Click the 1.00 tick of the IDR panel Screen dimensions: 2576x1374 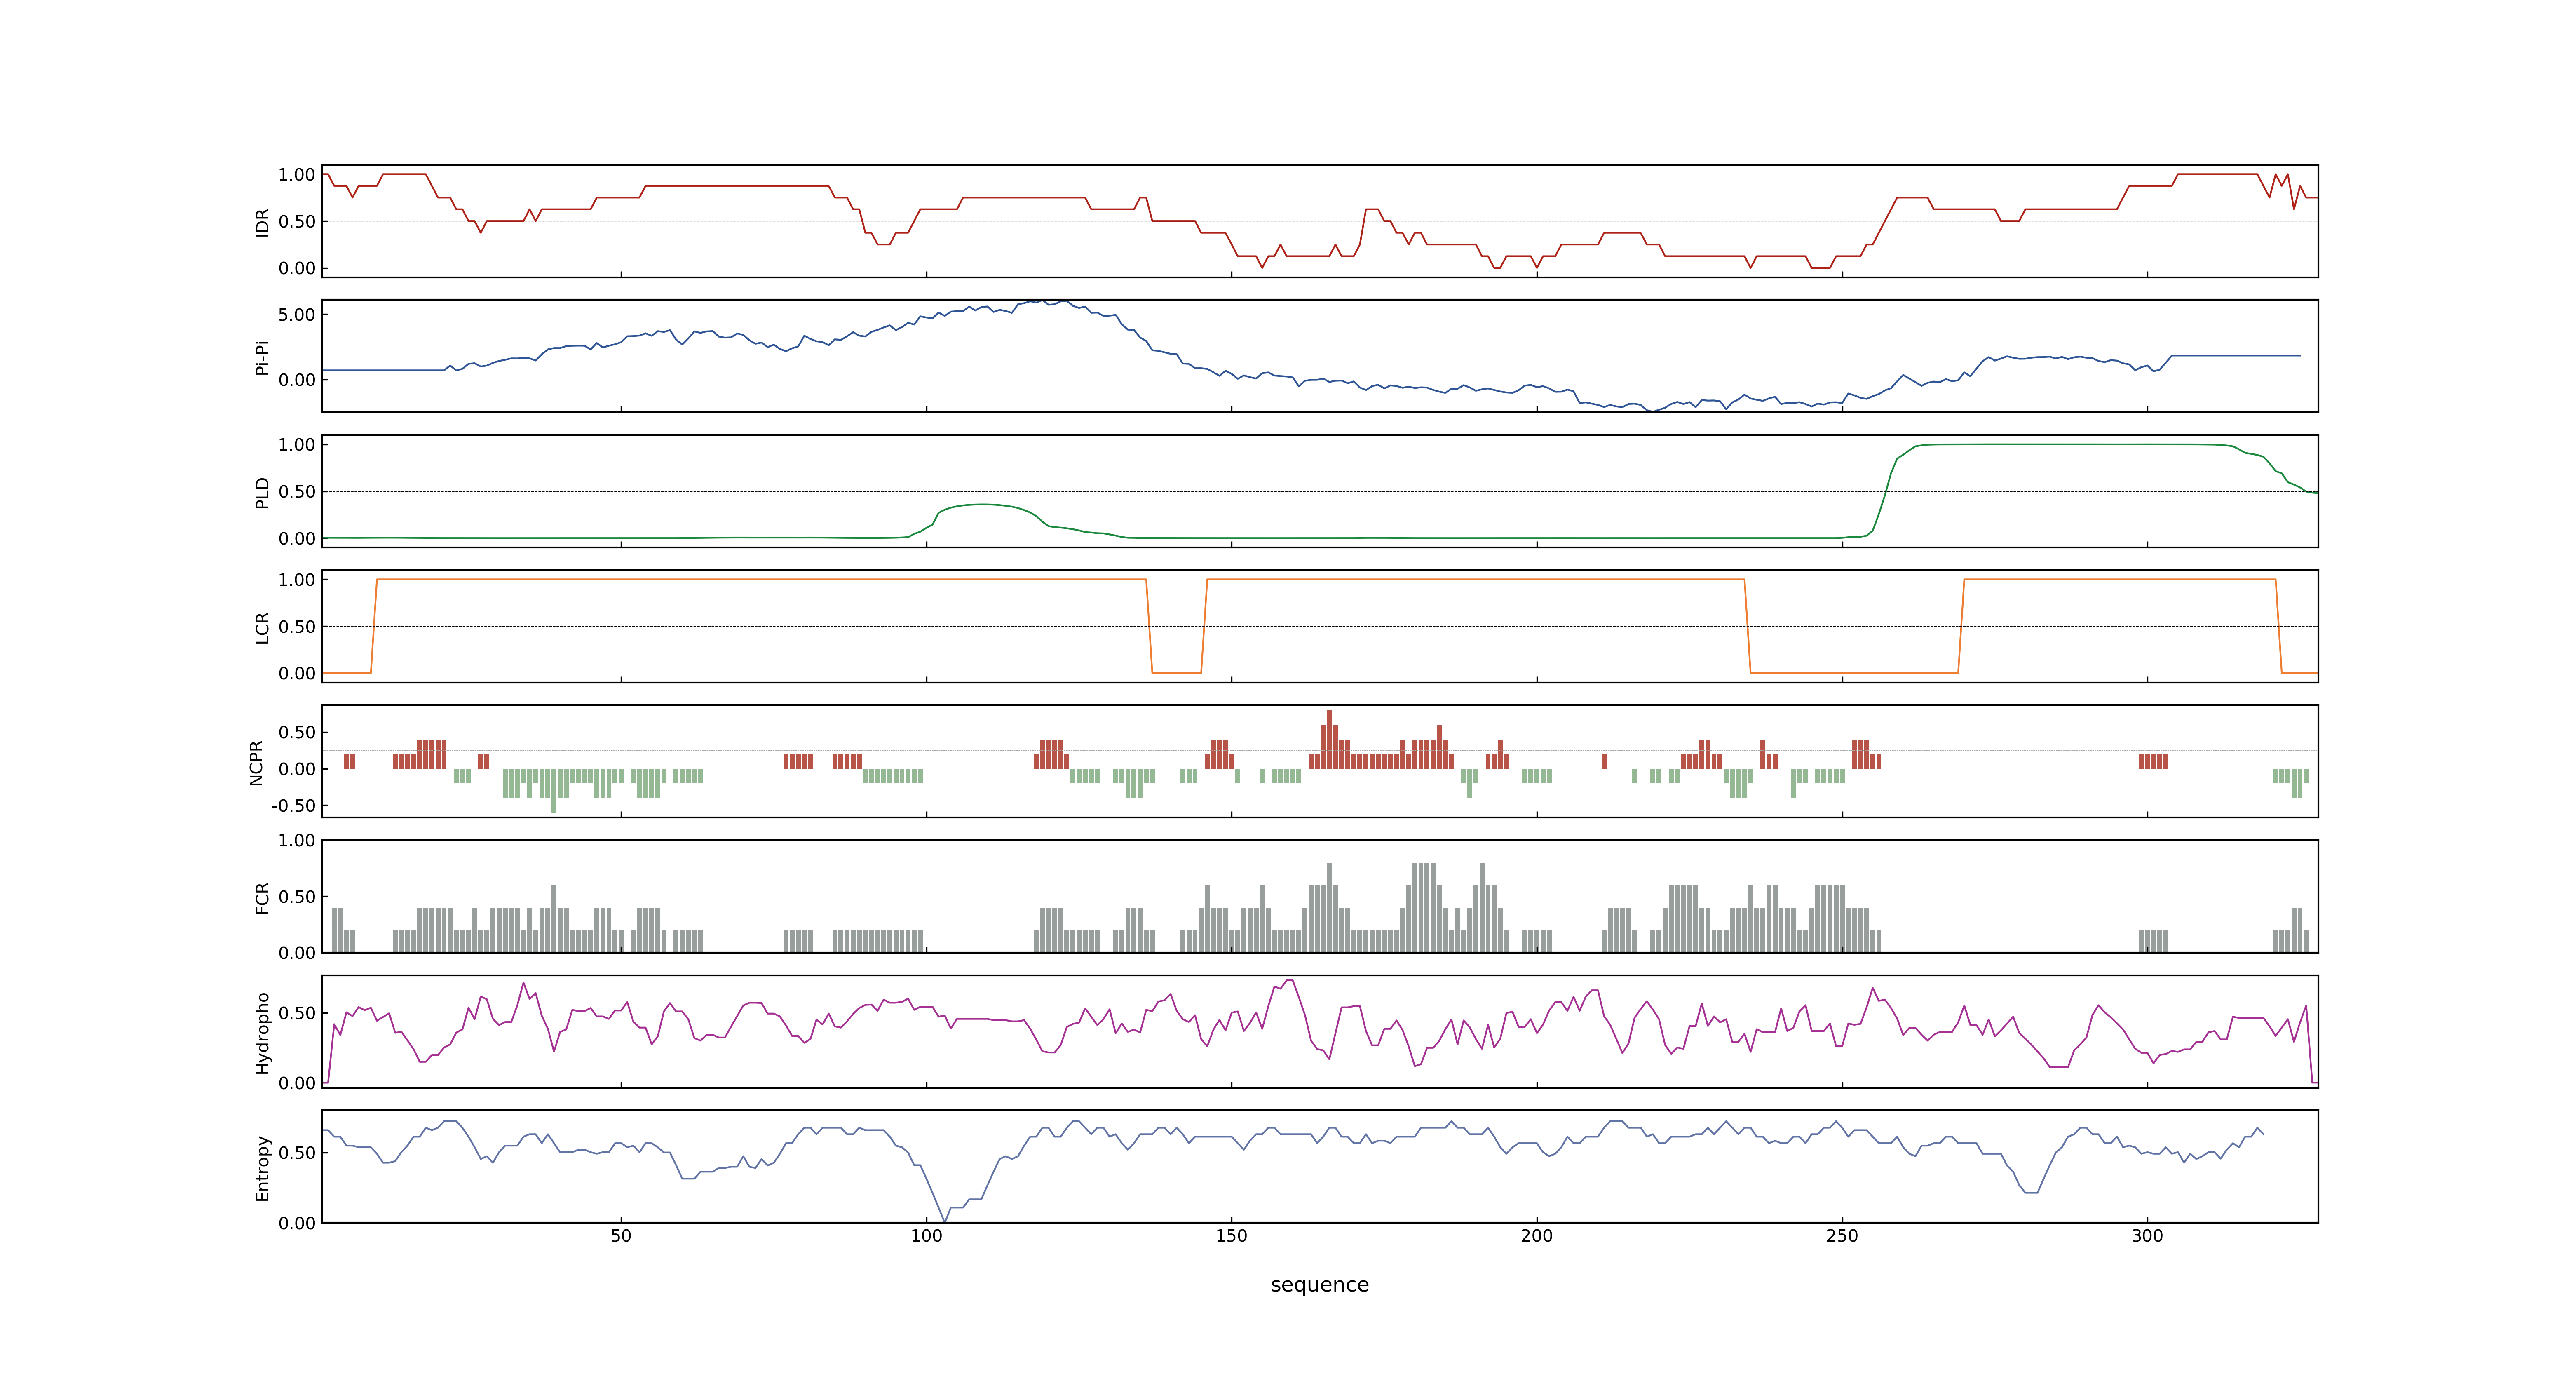click(297, 175)
